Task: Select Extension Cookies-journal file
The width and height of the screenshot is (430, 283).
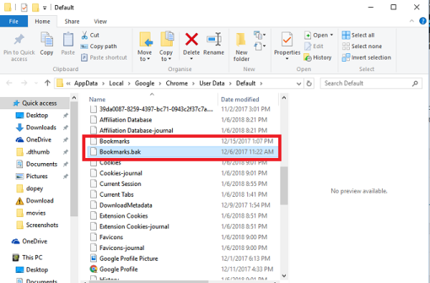Action: pos(182,226)
